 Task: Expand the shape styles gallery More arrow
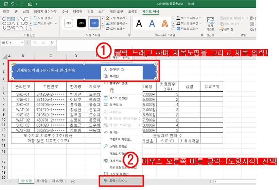[x=103, y=28]
